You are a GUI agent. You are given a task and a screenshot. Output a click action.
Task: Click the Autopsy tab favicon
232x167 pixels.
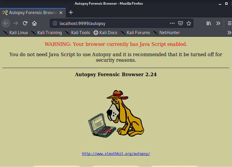tap(5, 13)
